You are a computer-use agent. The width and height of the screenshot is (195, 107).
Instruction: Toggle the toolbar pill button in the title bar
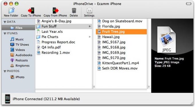point(188,4)
